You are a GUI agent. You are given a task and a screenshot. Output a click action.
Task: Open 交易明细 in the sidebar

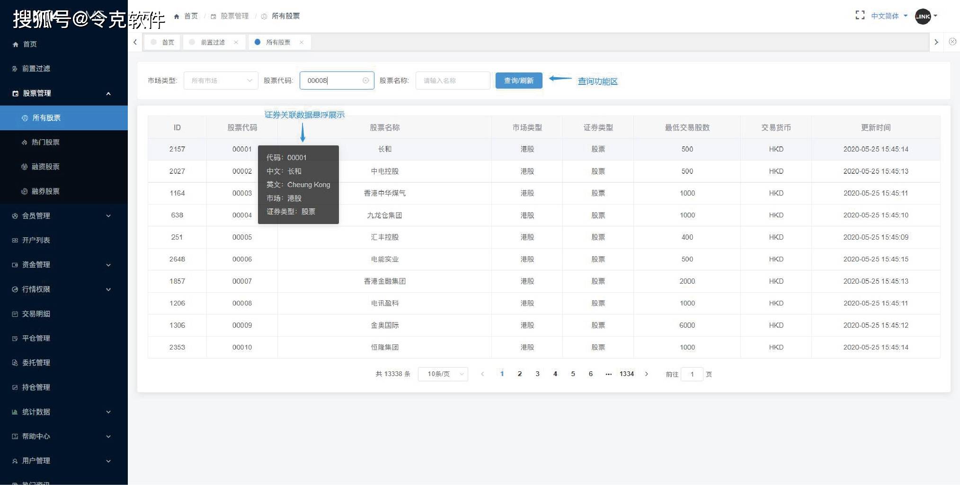click(x=64, y=314)
